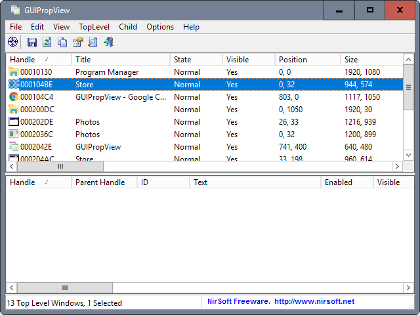
Task: Open the Options menu
Action: [160, 27]
